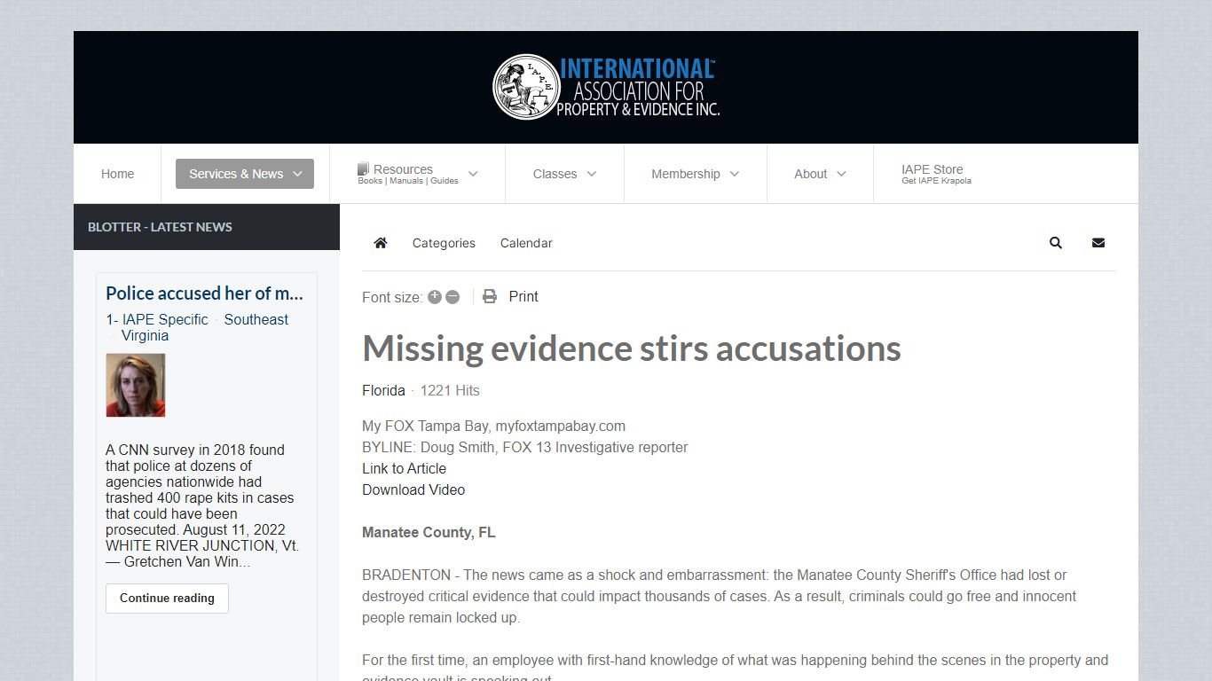Screen dimensions: 1212x681
Task: Open the Classes menu
Action: coord(555,174)
